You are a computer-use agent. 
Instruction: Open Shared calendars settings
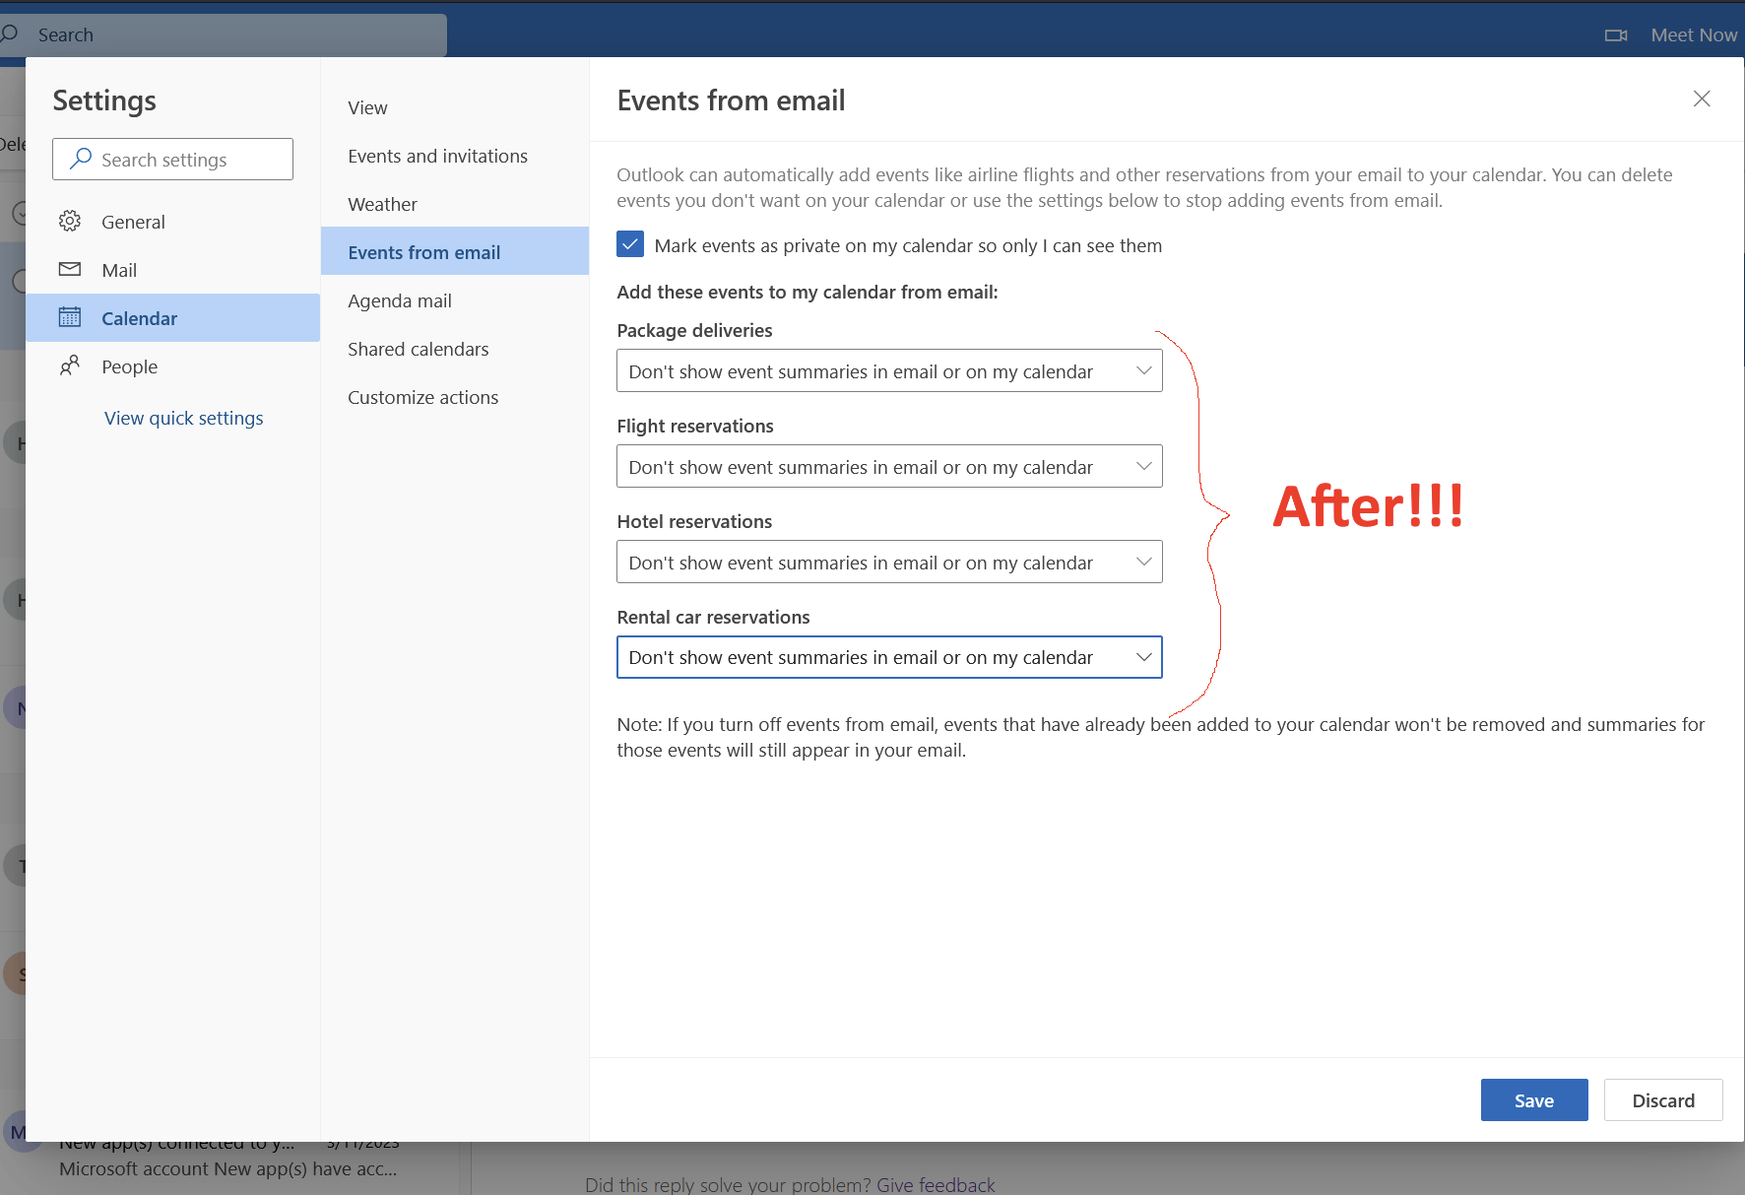[x=455, y=349]
